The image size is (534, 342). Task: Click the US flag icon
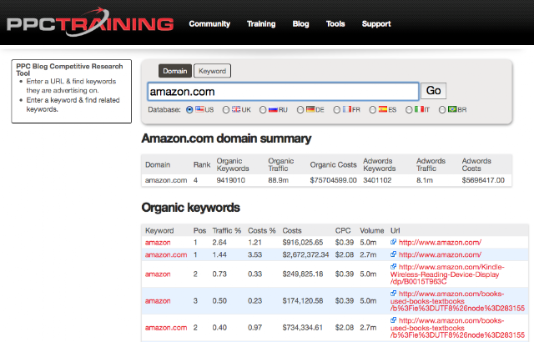pos(199,109)
